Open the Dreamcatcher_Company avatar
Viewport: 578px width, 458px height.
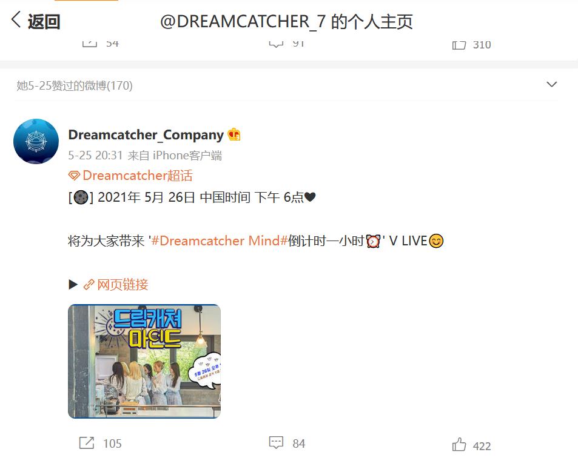tap(36, 141)
